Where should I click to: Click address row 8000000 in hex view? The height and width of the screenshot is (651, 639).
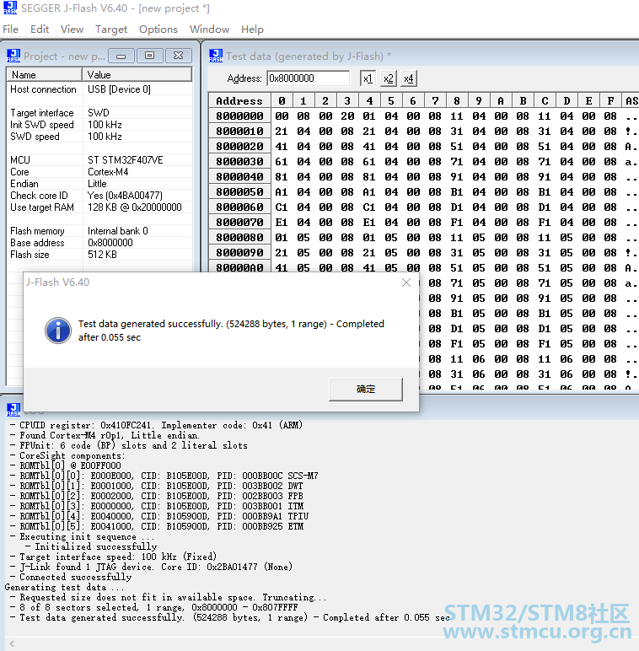(x=239, y=116)
